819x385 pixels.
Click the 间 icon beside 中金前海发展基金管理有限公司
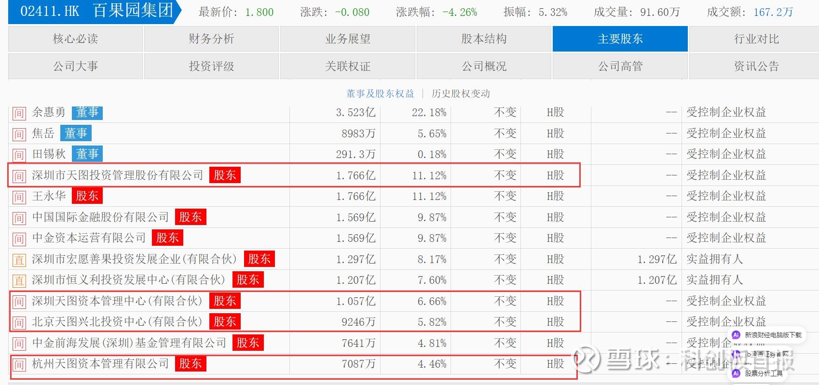pyautogui.click(x=19, y=344)
